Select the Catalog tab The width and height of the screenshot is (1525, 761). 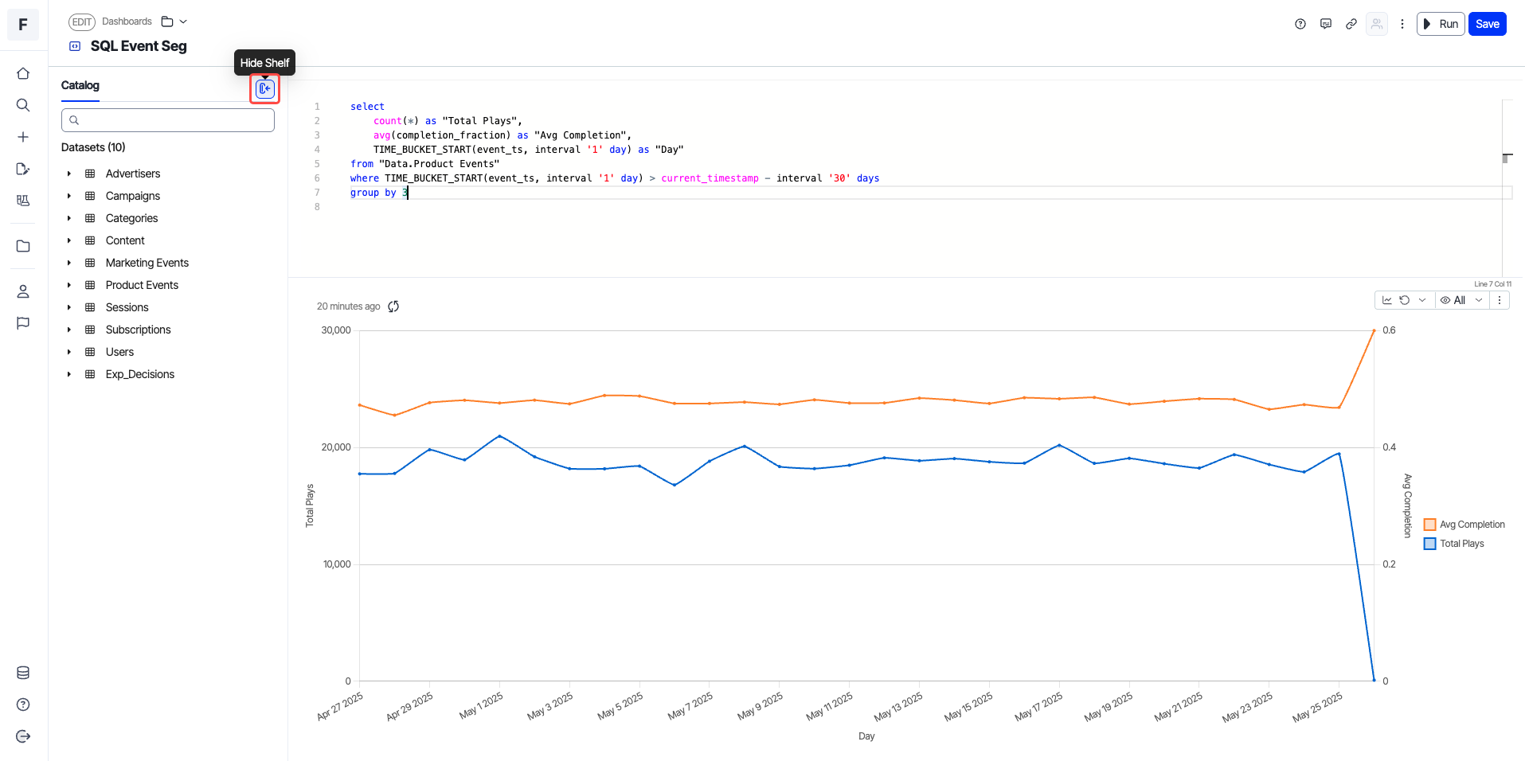80,85
